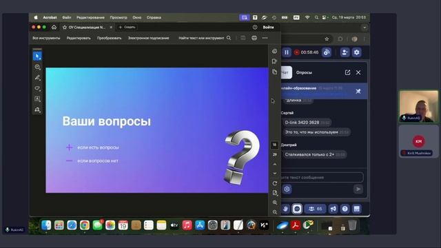Open Acrobat home screen via house icon
Screen dimensions: 441x248
coord(54,28)
